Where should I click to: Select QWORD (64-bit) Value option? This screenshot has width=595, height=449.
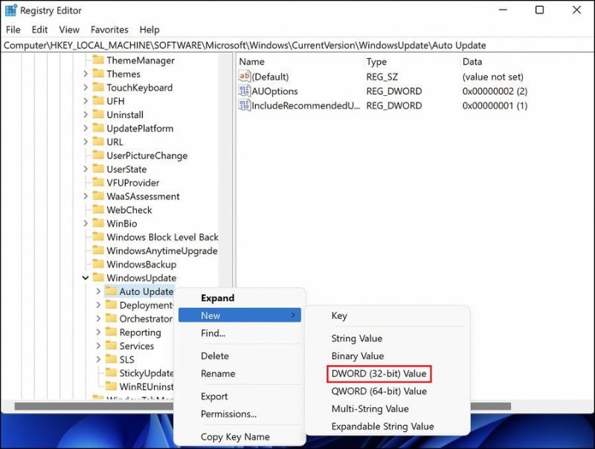click(379, 391)
